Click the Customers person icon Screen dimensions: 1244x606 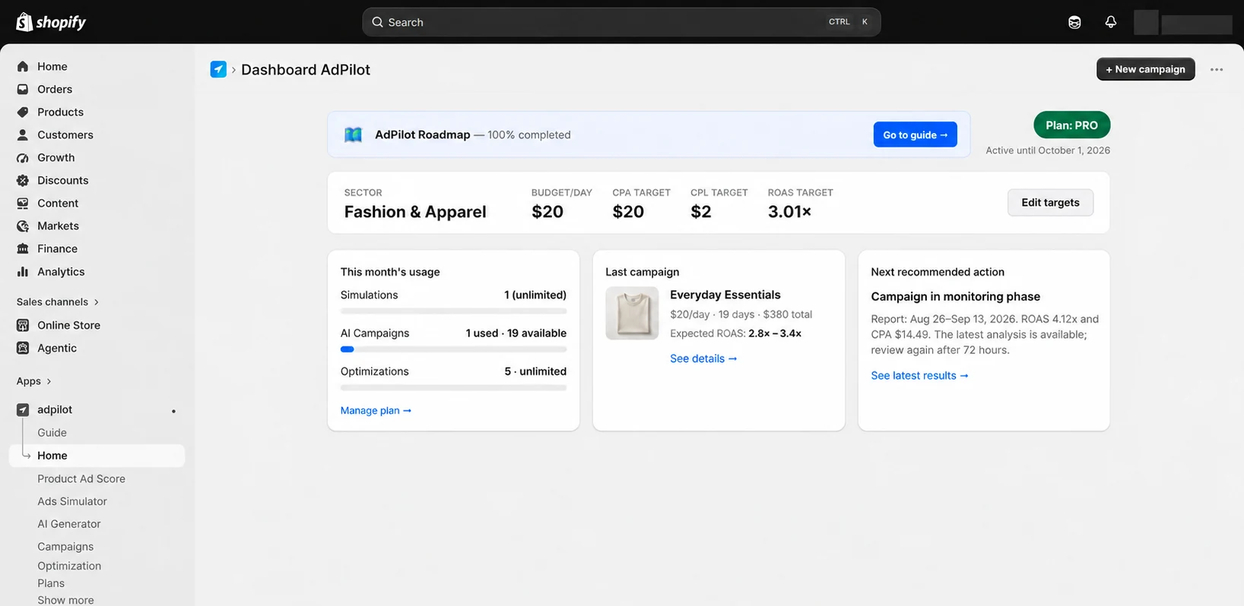coord(23,135)
